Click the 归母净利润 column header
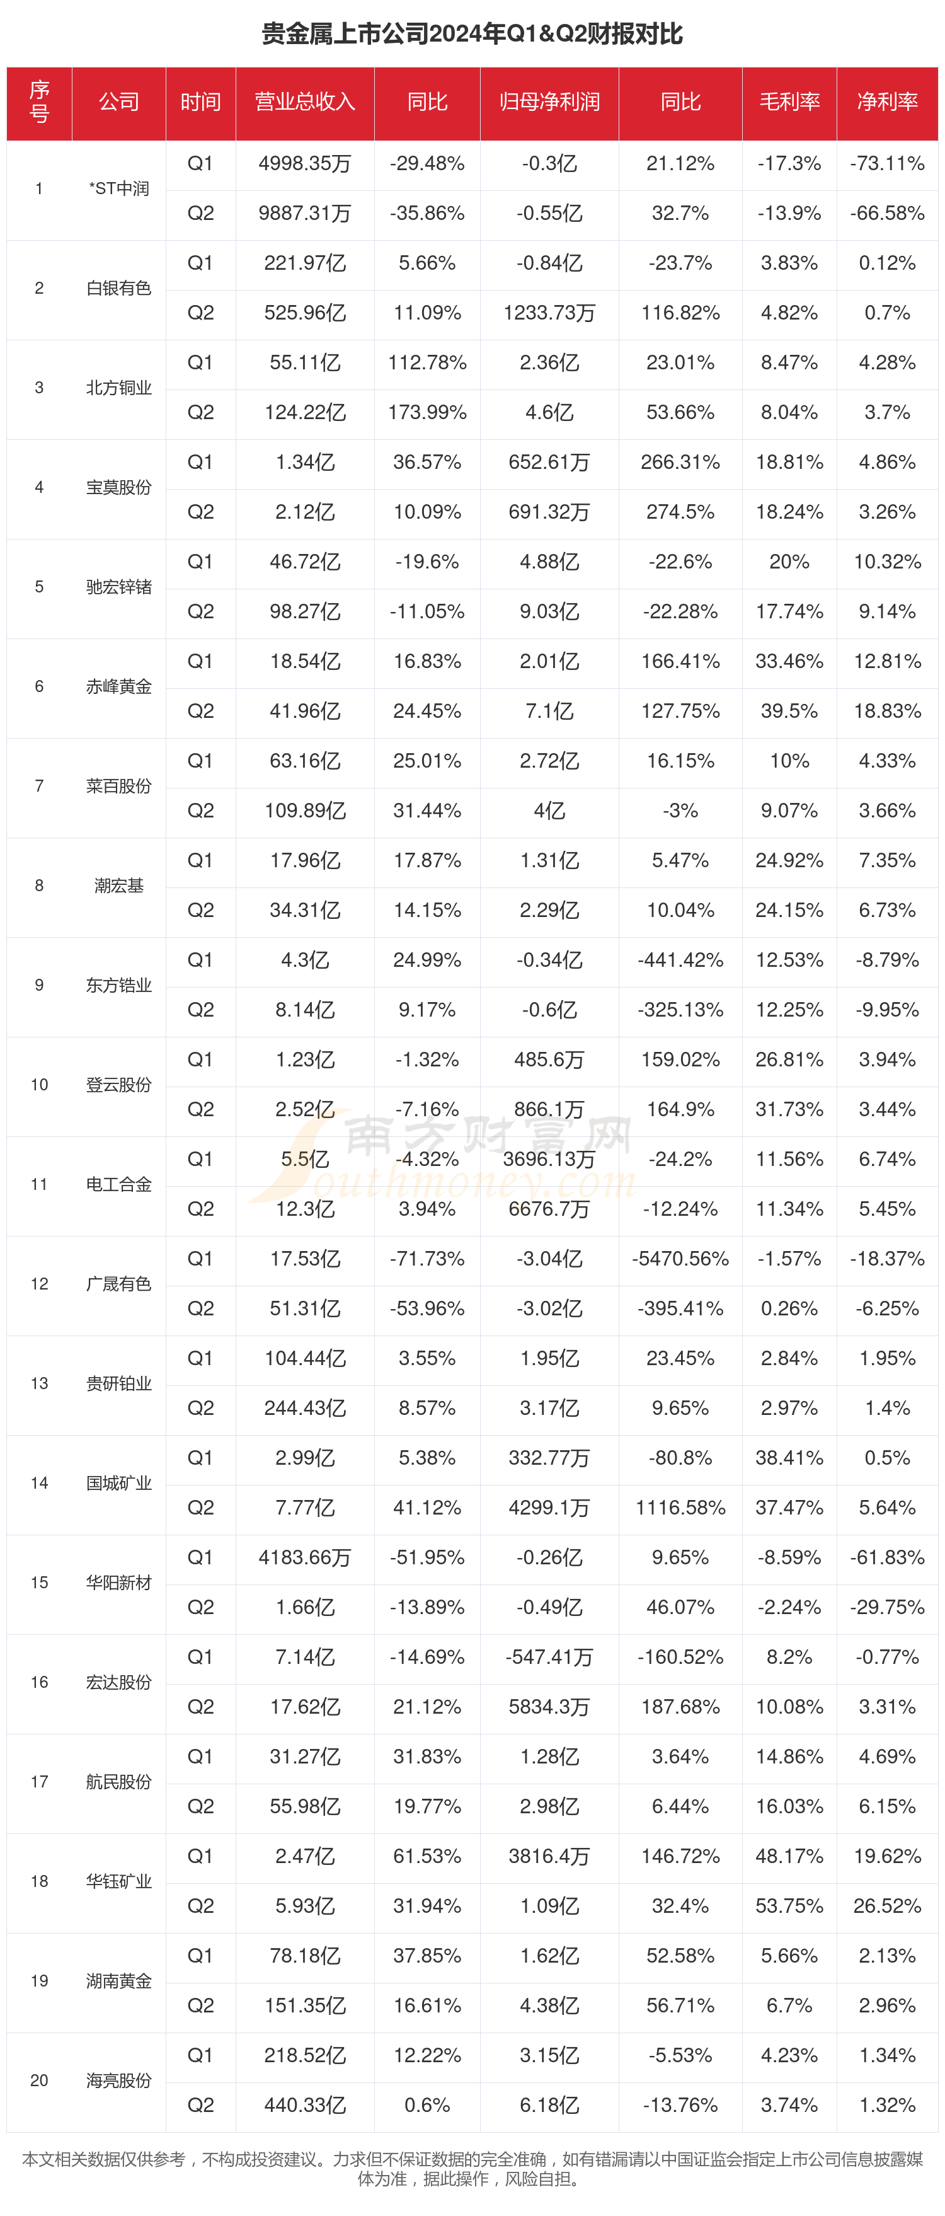The image size is (945, 2216). tap(549, 102)
